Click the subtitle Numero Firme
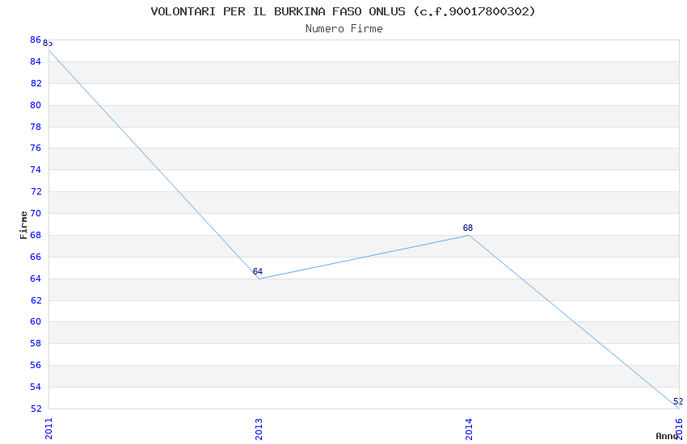Viewport: 687px width, 444px height. tap(344, 29)
